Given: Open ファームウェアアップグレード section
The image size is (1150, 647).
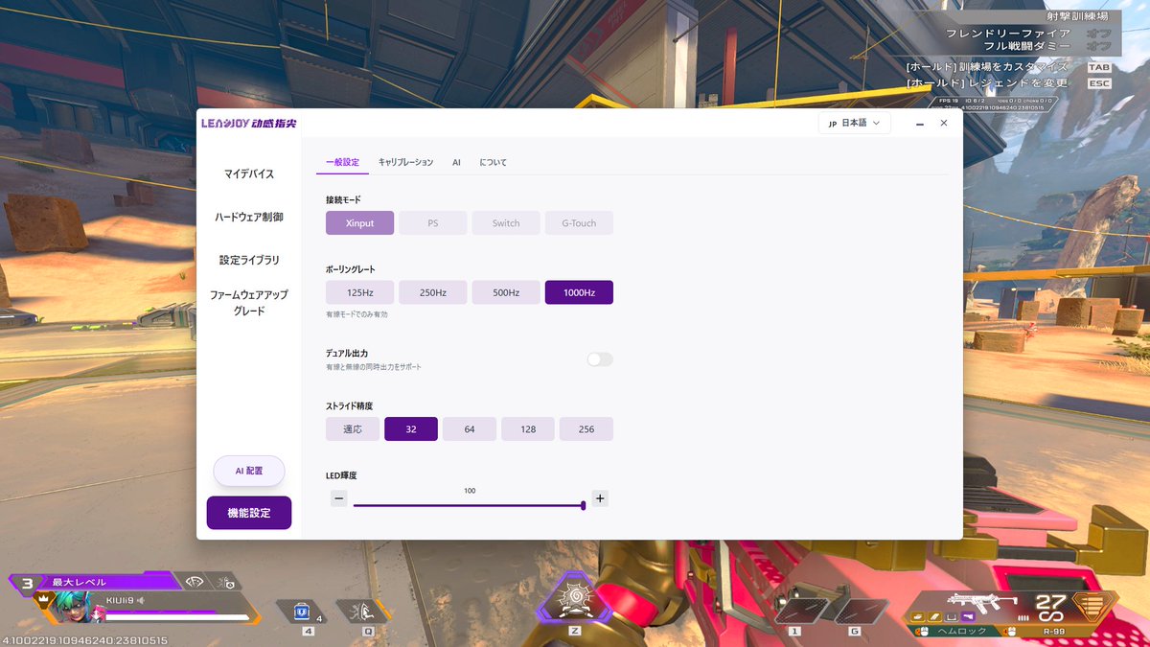Looking at the screenshot, I should [x=249, y=303].
